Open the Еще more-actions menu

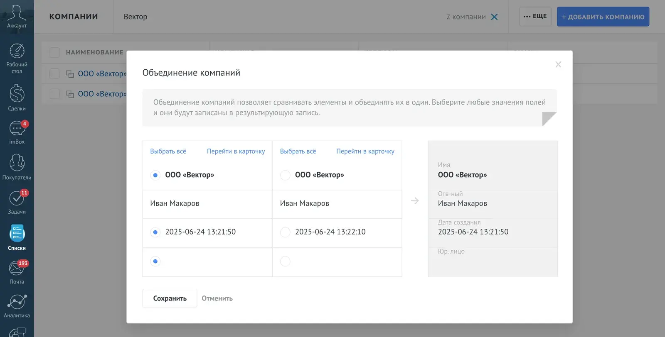[x=535, y=17]
